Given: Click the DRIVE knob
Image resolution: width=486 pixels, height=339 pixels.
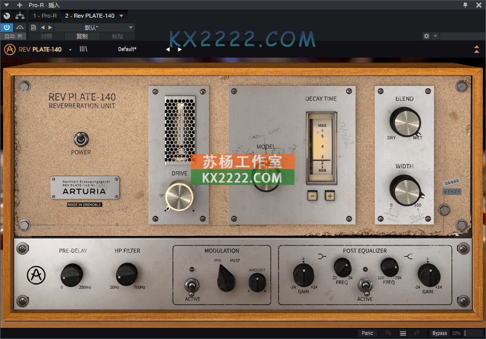Looking at the screenshot, I should pyautogui.click(x=179, y=196).
